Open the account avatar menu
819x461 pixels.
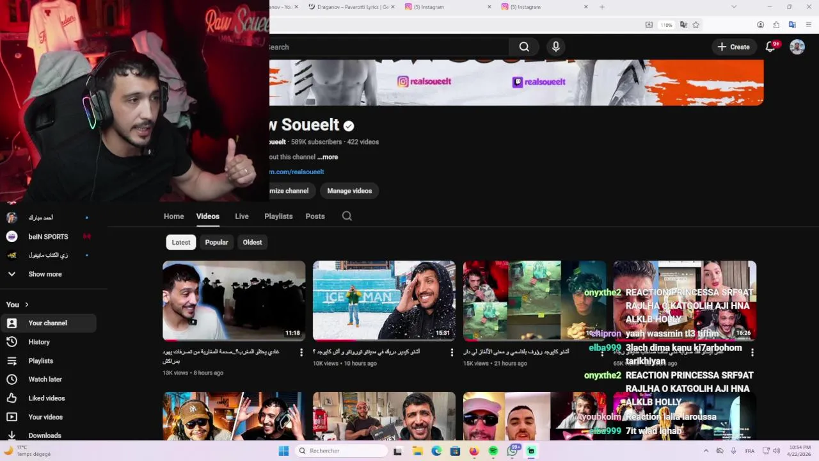pyautogui.click(x=797, y=47)
